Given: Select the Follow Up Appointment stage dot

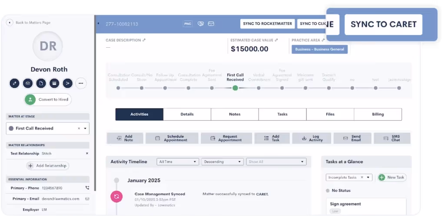Looking at the screenshot, I should pyautogui.click(x=165, y=88).
